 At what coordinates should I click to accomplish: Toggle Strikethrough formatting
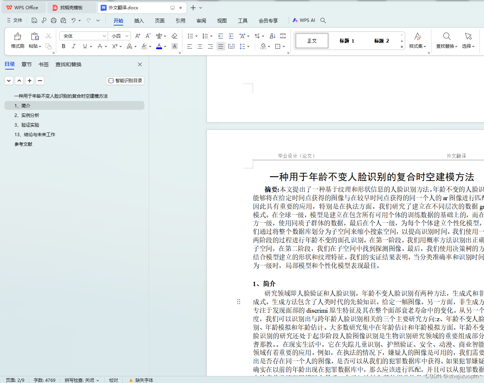100,46
